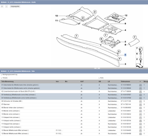The height and width of the screenshot is (136, 148).
Task: Sort by Bis column header
Action: click(66, 82)
